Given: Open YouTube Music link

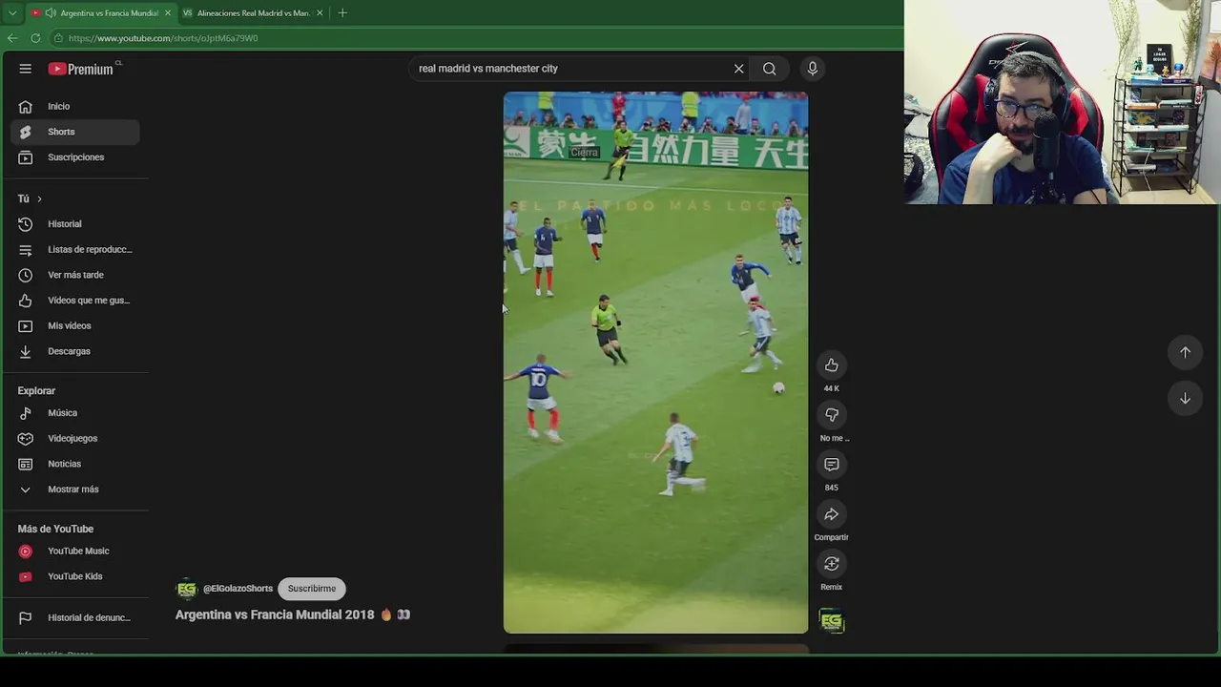Looking at the screenshot, I should pos(75,551).
